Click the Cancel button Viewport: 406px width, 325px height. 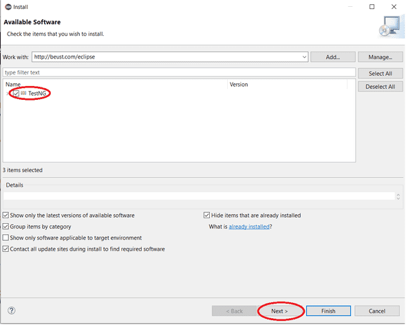(376, 311)
